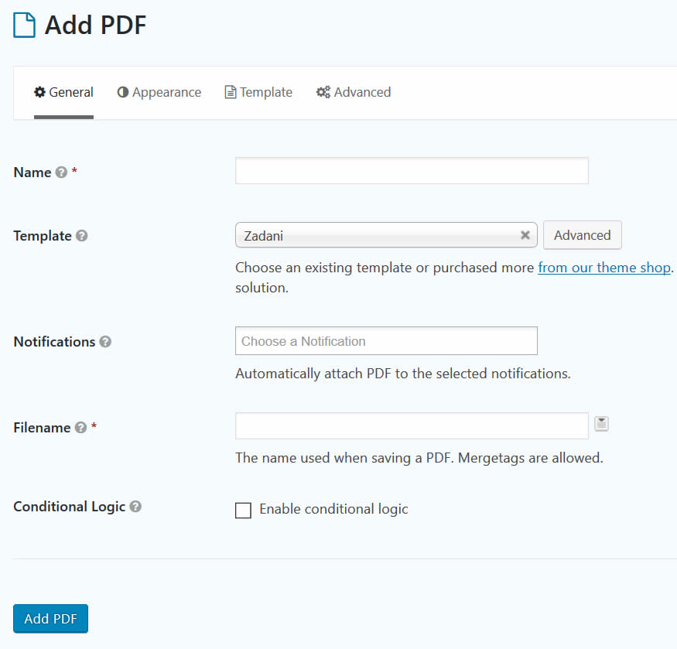The height and width of the screenshot is (649, 677).
Task: Open the Template tab
Action: click(x=258, y=92)
